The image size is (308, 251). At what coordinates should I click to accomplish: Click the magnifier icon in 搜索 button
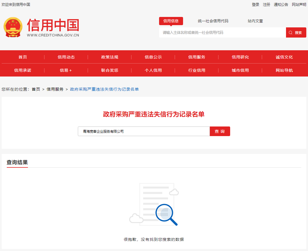[291, 33]
